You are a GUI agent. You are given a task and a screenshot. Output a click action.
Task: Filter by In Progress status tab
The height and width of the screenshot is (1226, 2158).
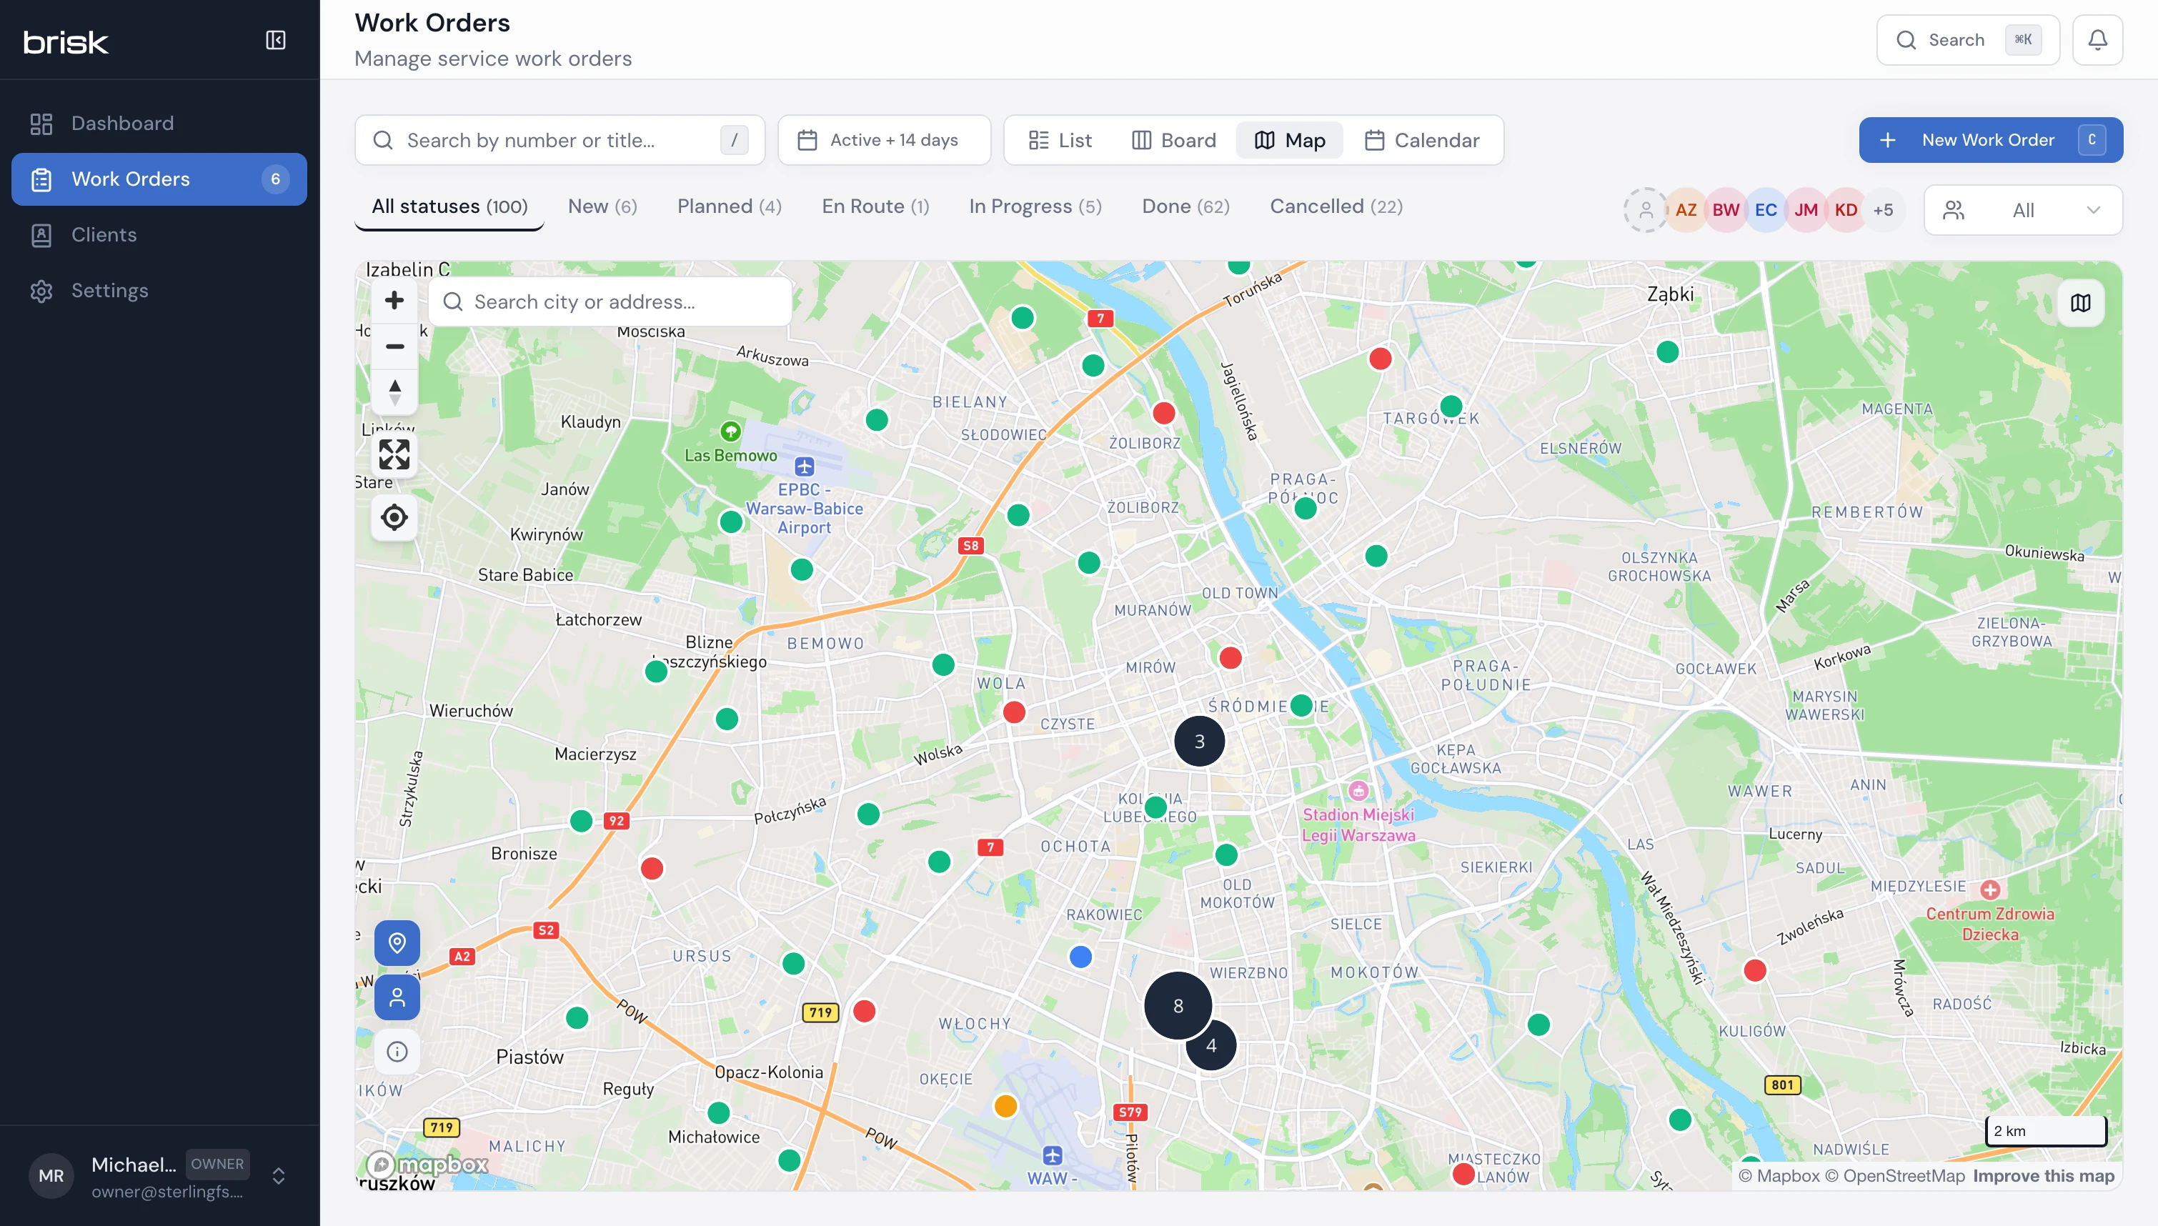(1035, 207)
